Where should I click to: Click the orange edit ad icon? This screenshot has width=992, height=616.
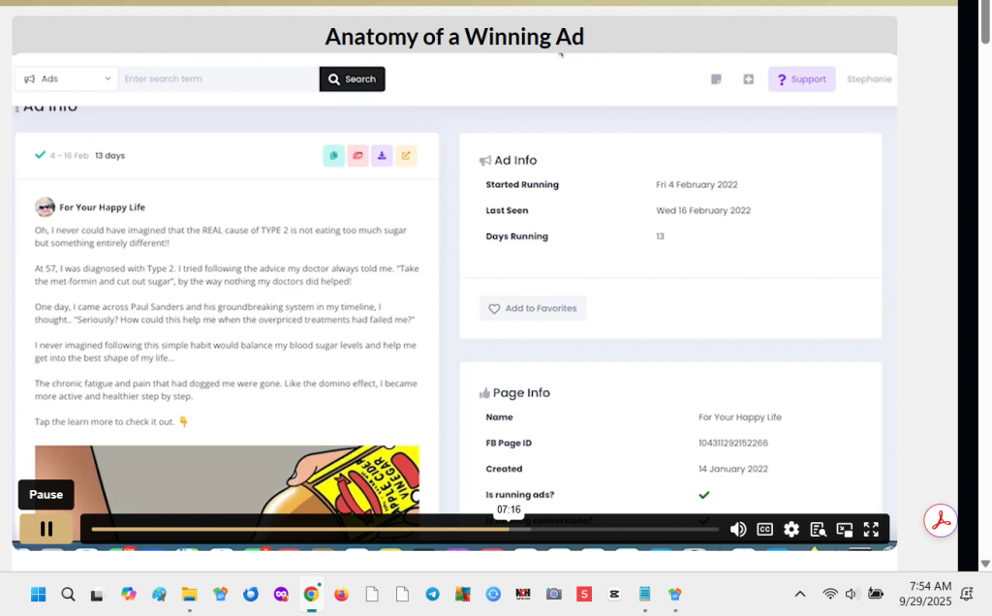tap(406, 155)
